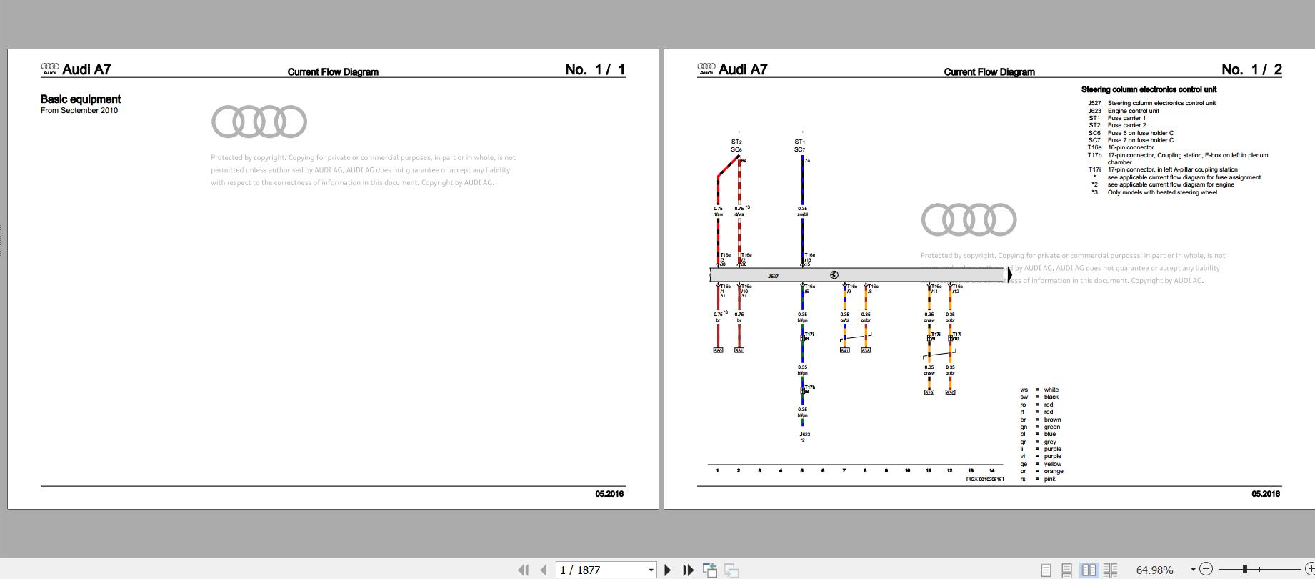1315x579 pixels.
Task: Click the zoom slider handle
Action: coord(1245,569)
